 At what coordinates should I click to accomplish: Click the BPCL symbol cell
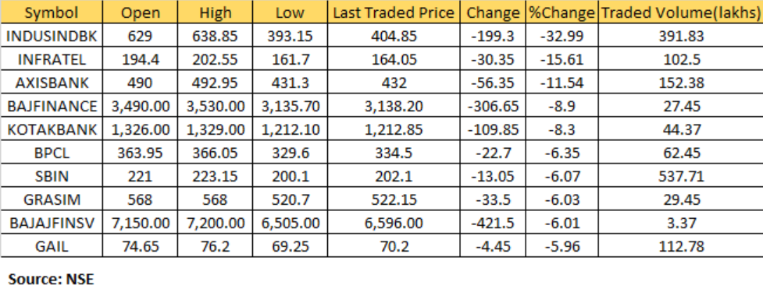[x=52, y=153]
